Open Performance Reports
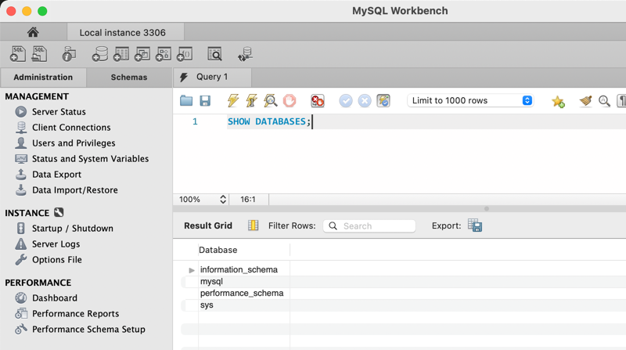This screenshot has height=350, width=626. coord(75,313)
